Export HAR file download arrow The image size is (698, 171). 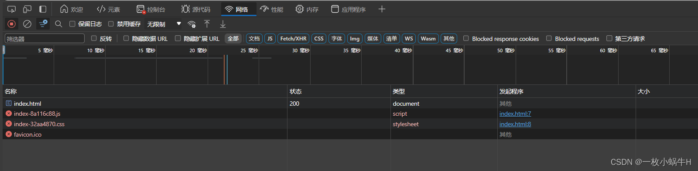[x=223, y=24]
